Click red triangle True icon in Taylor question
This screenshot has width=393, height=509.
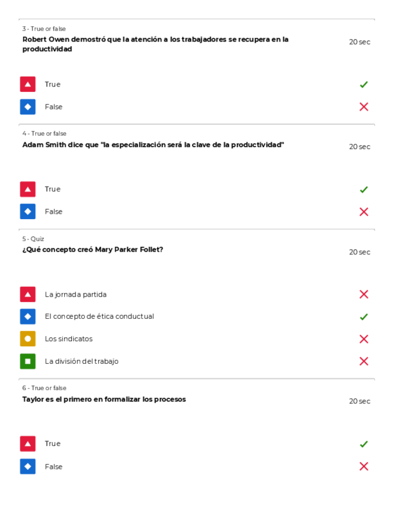coord(28,444)
